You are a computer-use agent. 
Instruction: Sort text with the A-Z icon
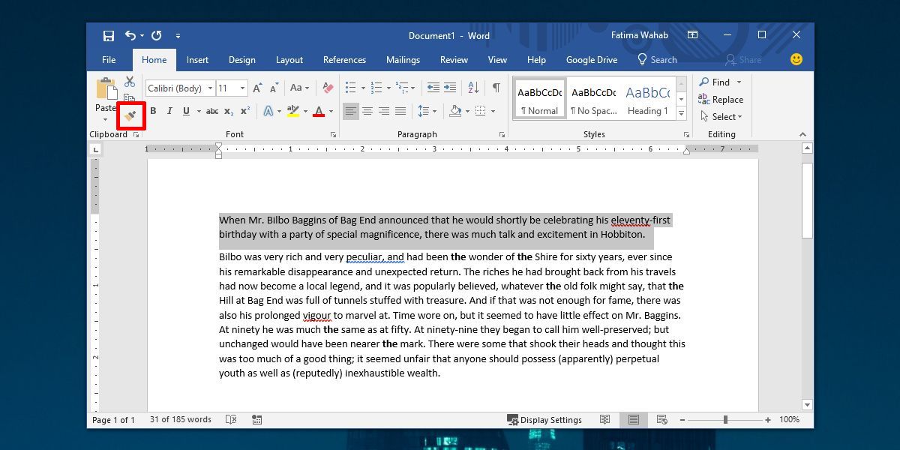[x=472, y=88]
